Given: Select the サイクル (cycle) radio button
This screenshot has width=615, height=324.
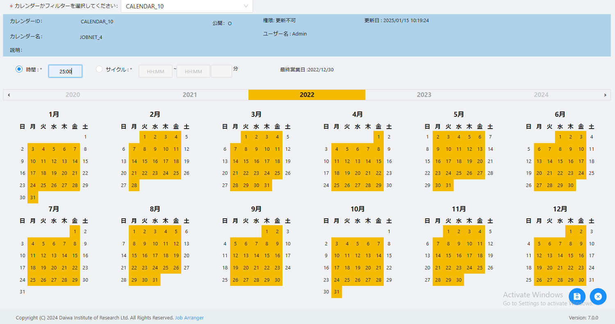Looking at the screenshot, I should point(99,69).
